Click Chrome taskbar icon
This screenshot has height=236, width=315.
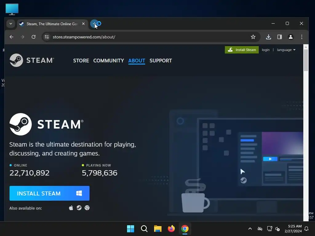[x=185, y=229]
